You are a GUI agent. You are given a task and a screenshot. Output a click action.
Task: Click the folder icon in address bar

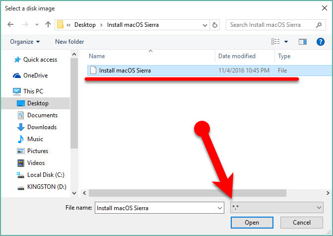pos(61,25)
